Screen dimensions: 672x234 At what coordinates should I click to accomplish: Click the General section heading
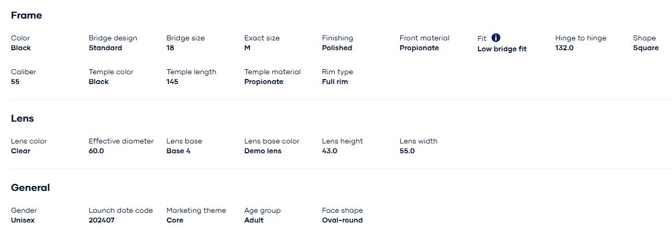(30, 188)
